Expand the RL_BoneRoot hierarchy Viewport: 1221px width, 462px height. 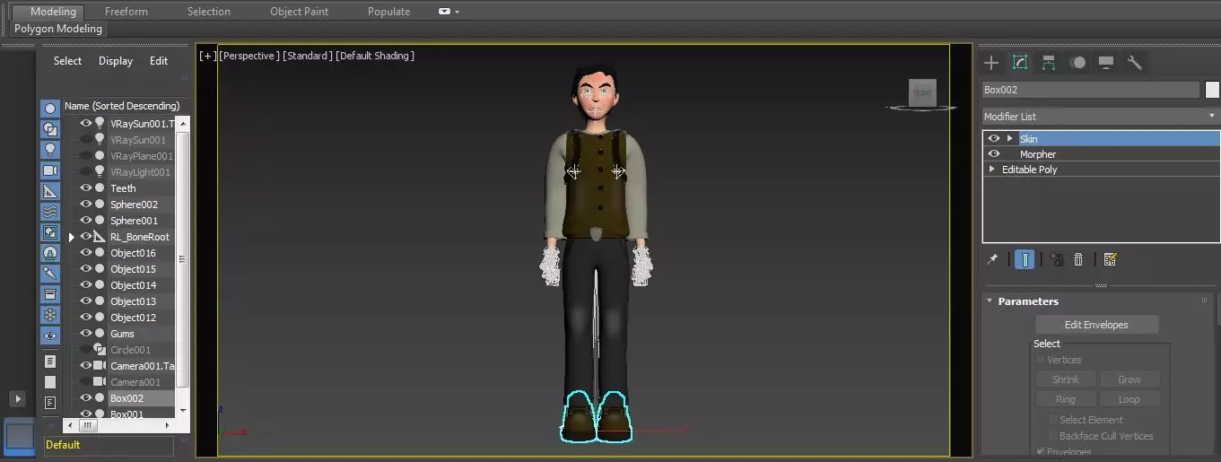[72, 237]
